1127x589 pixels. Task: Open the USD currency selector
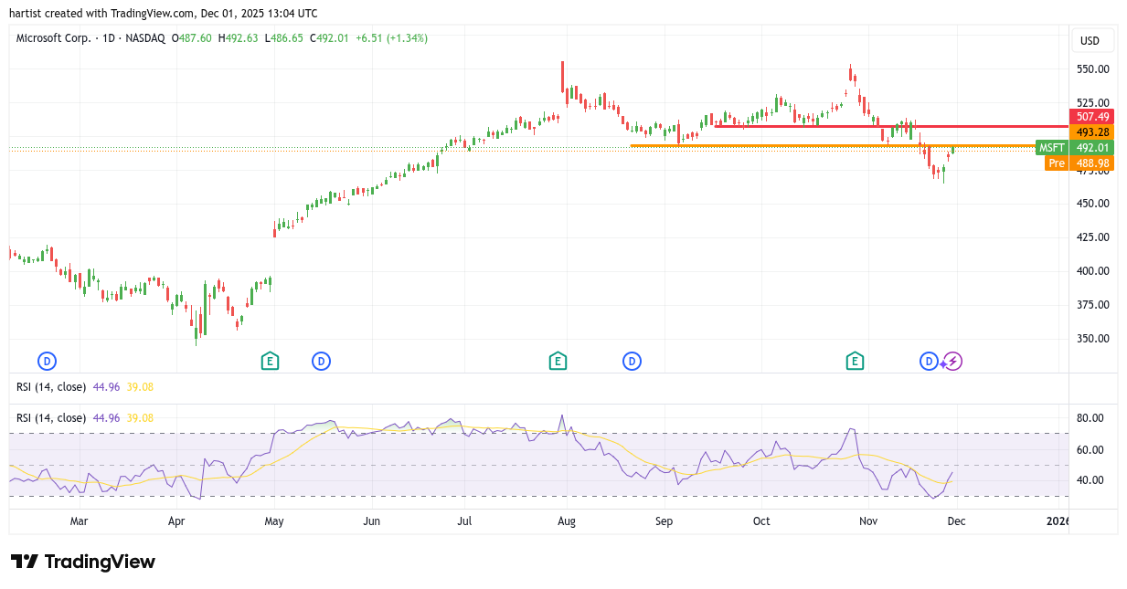point(1092,40)
